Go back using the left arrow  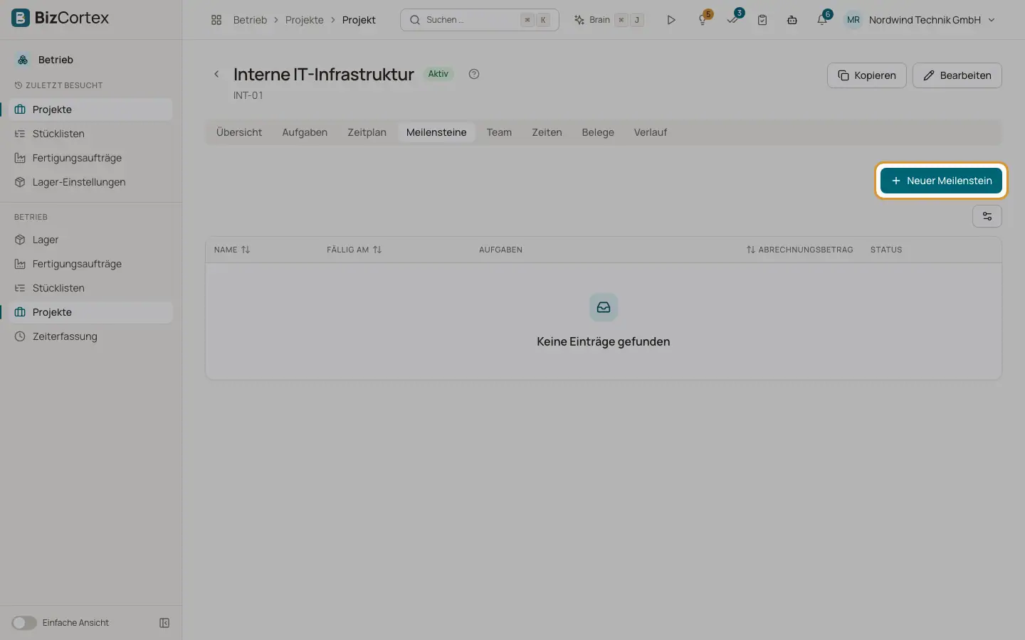click(217, 74)
